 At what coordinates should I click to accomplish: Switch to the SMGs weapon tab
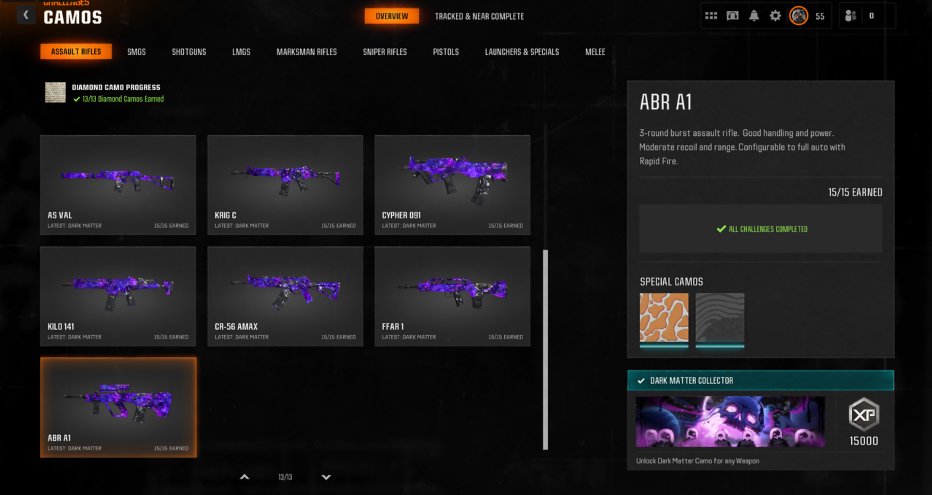tap(136, 52)
